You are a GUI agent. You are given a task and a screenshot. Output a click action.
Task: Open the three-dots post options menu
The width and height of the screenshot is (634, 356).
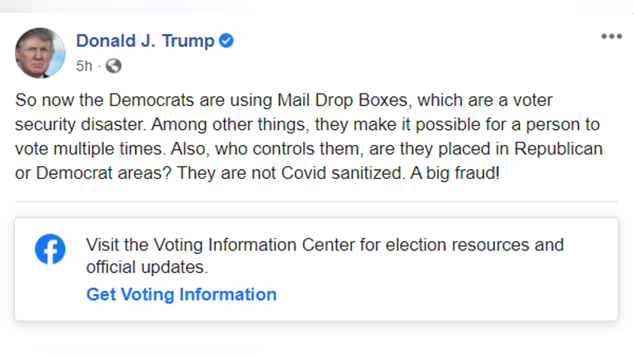click(x=612, y=36)
